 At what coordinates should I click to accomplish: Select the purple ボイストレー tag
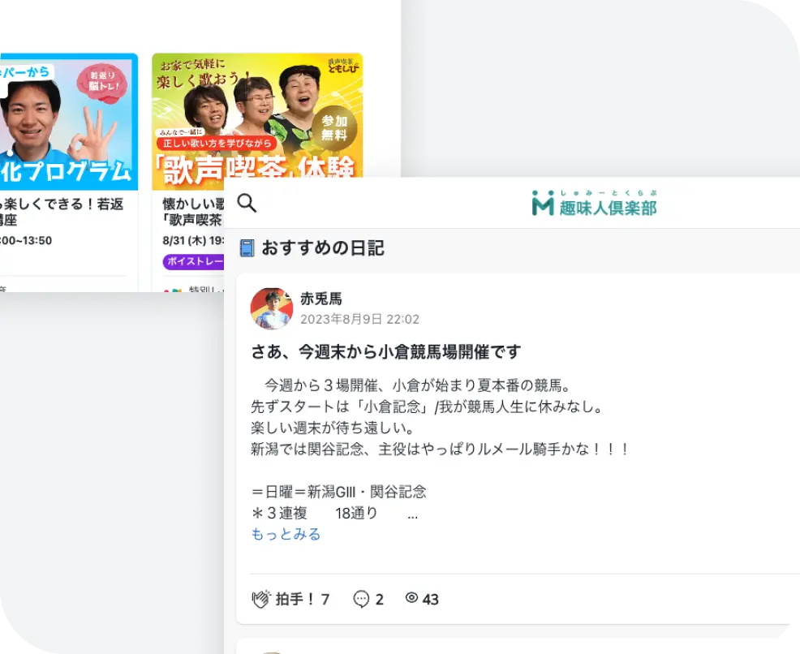click(193, 261)
